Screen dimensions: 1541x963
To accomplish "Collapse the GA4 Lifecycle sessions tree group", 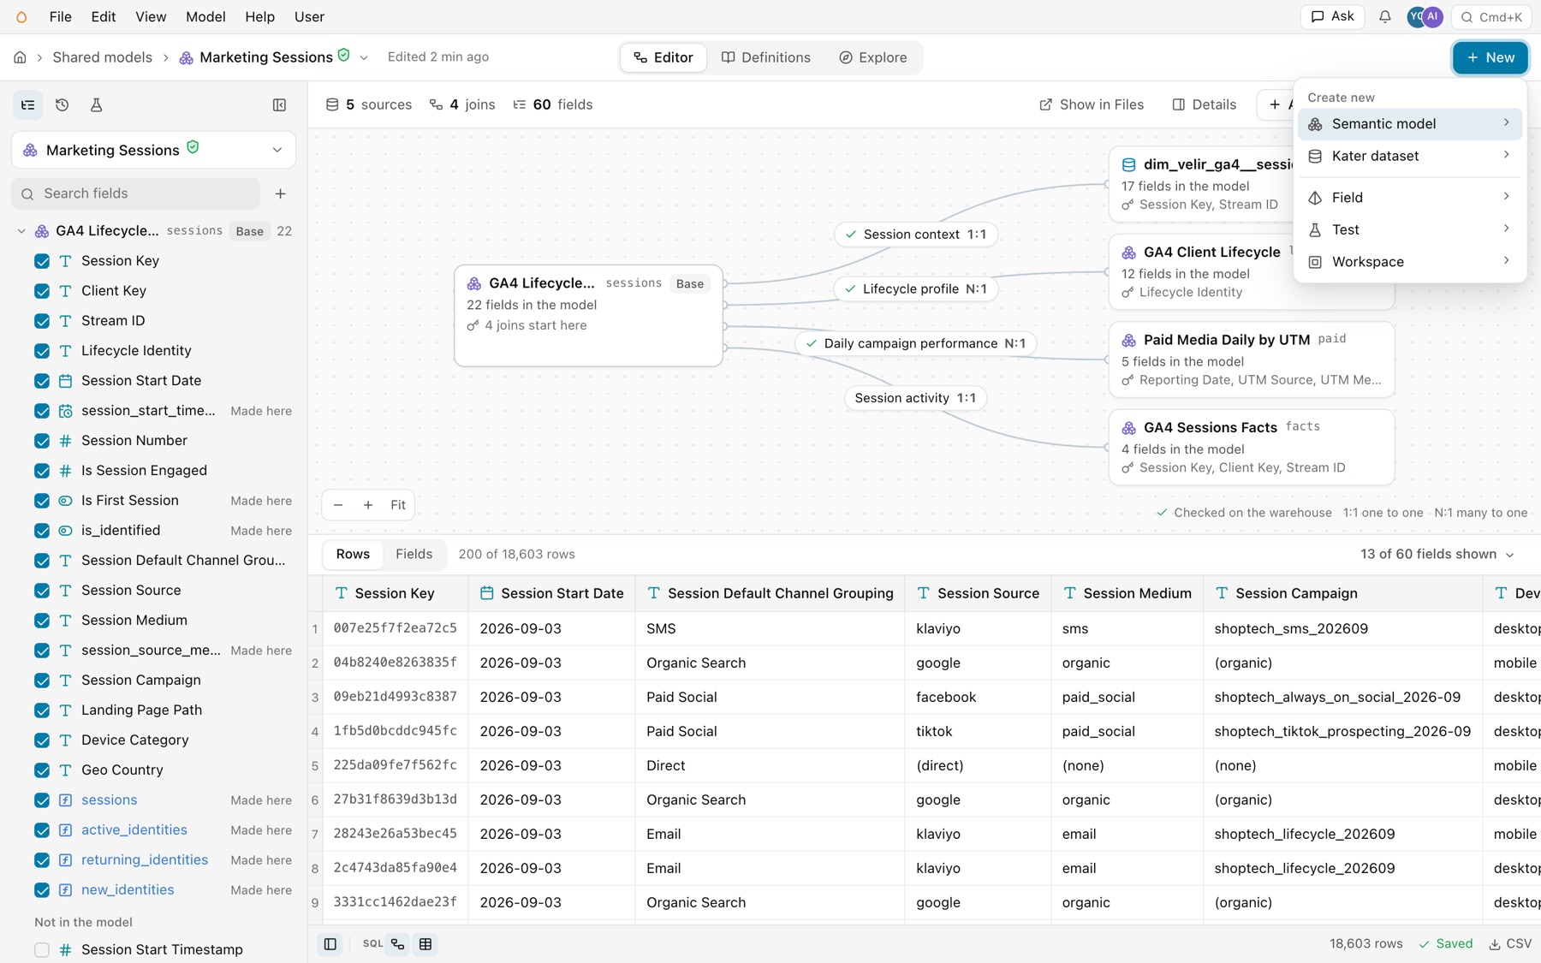I will tap(21, 231).
